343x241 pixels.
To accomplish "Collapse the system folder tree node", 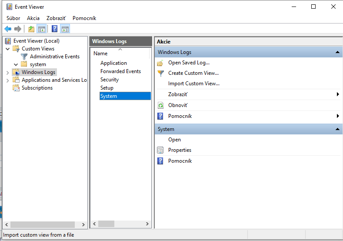I will 16,64.
